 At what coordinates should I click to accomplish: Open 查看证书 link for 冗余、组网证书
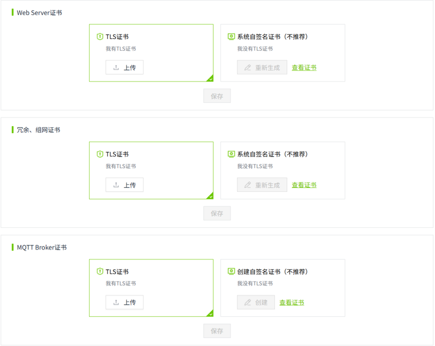pyautogui.click(x=304, y=186)
